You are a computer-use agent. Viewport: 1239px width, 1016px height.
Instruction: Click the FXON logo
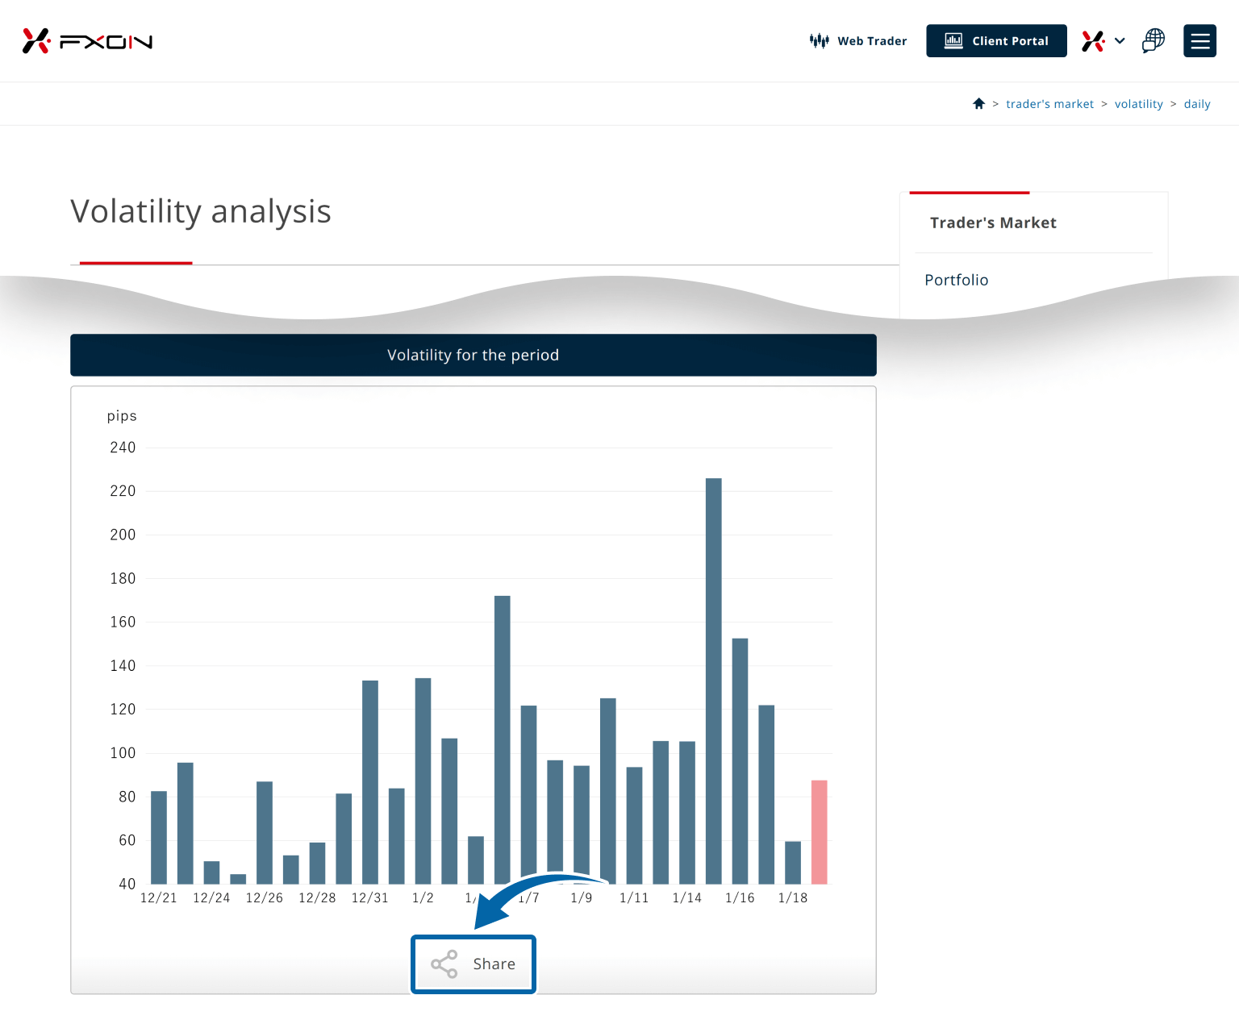[87, 41]
